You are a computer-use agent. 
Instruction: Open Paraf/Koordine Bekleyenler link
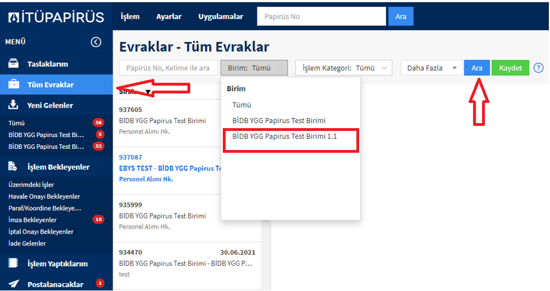tap(44, 208)
